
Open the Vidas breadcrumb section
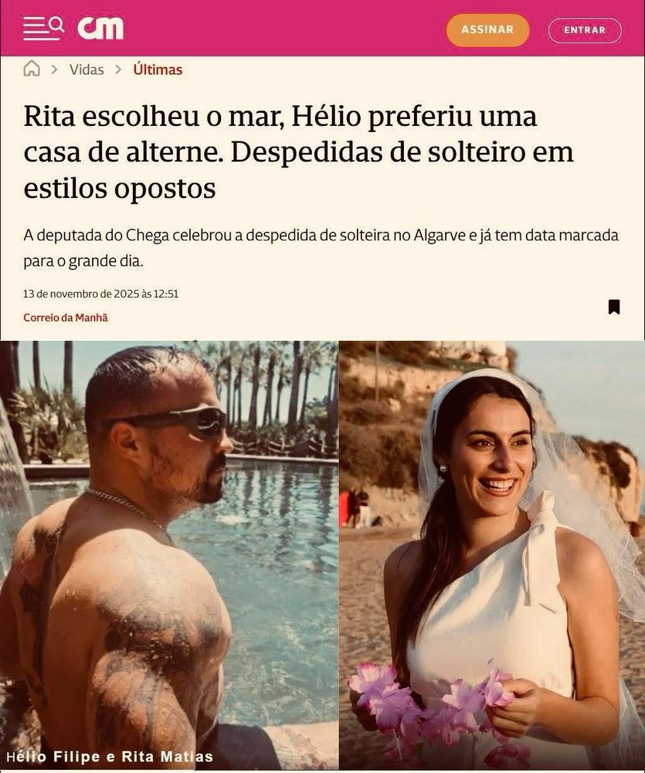[87, 70]
